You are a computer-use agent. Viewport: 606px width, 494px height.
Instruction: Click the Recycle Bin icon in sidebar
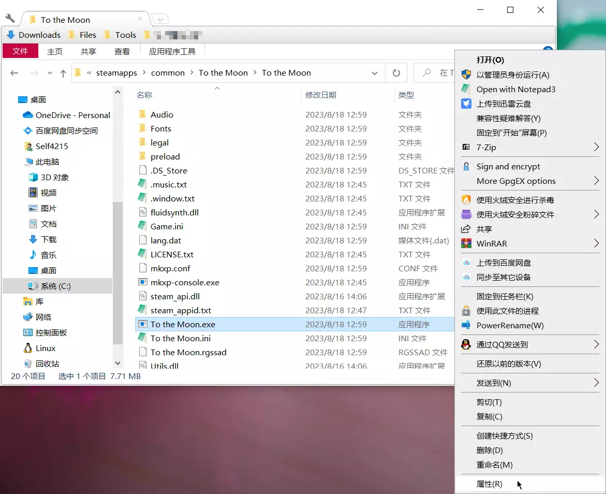[x=28, y=364]
